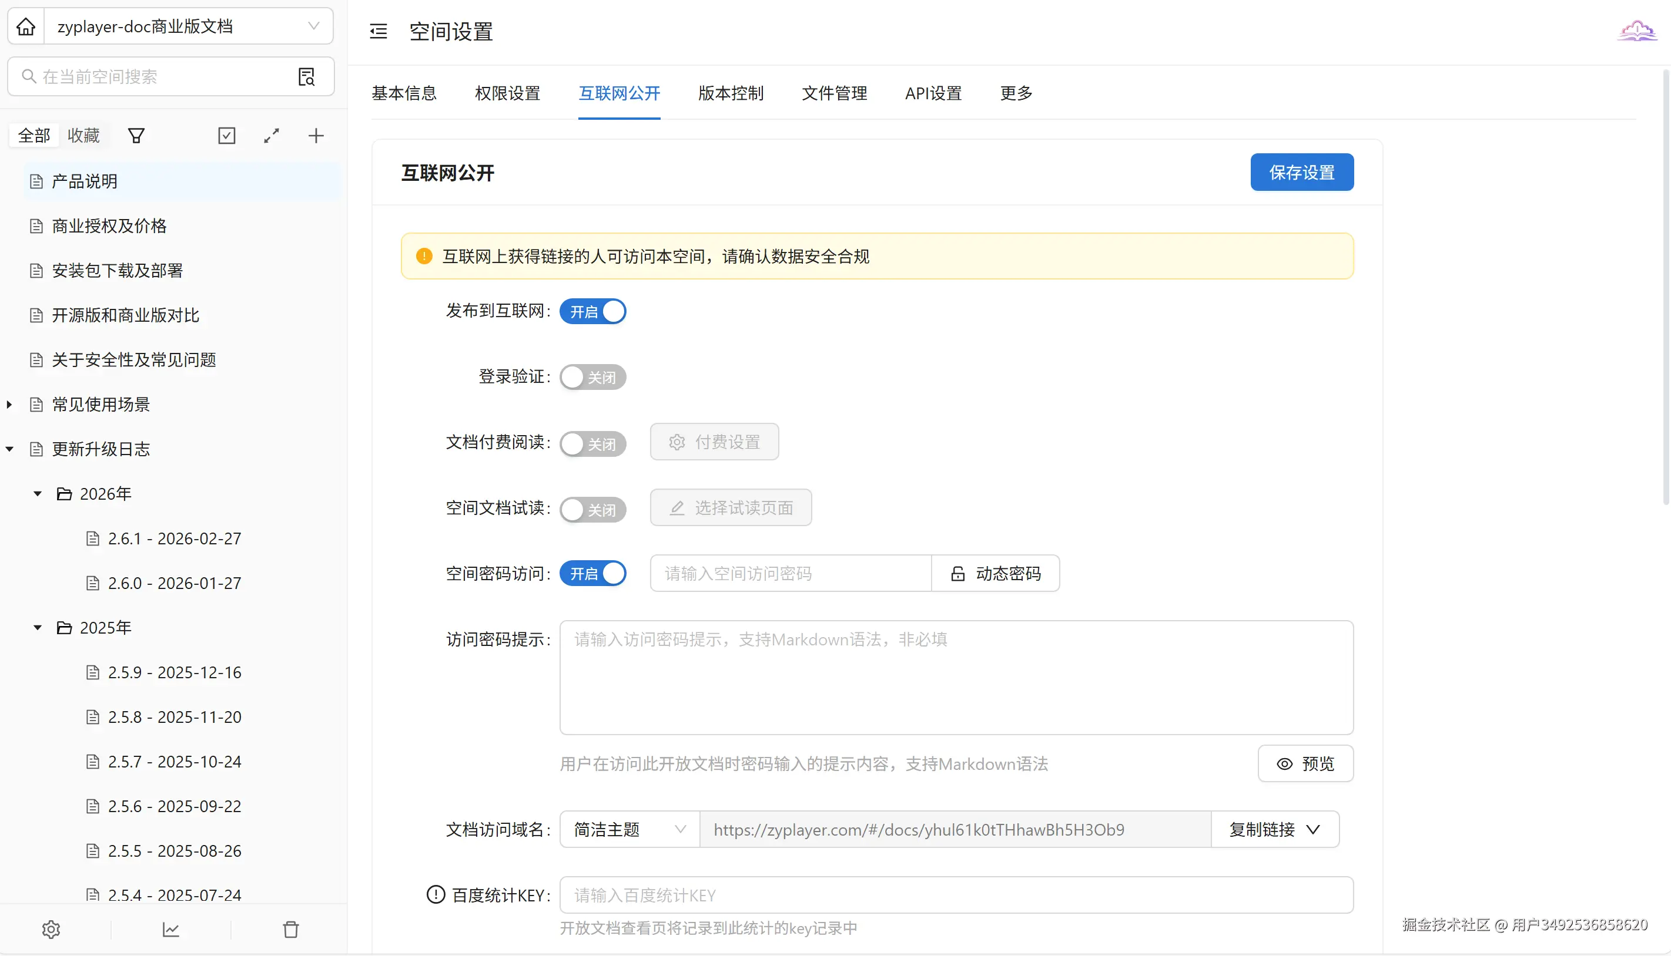Expand the 常见使用场景 tree node
The height and width of the screenshot is (956, 1671).
tap(9, 405)
